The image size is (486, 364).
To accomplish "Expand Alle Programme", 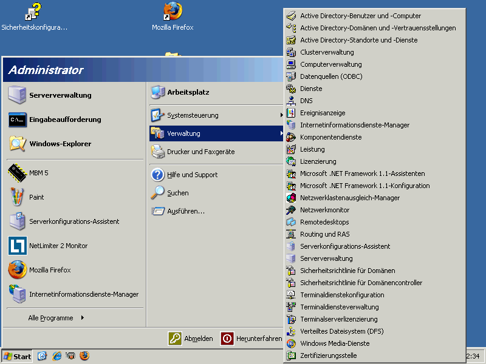I will [x=56, y=318].
